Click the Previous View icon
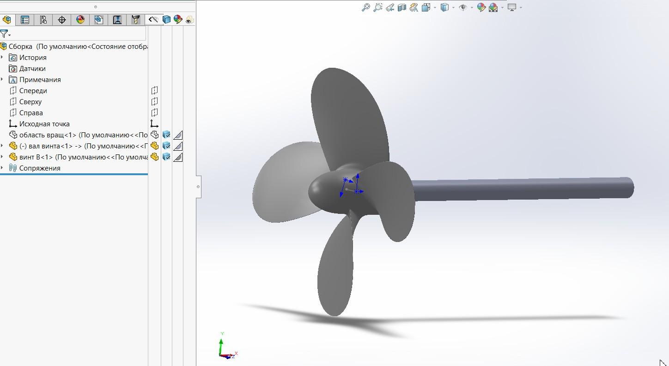The height and width of the screenshot is (366, 669). click(x=390, y=7)
